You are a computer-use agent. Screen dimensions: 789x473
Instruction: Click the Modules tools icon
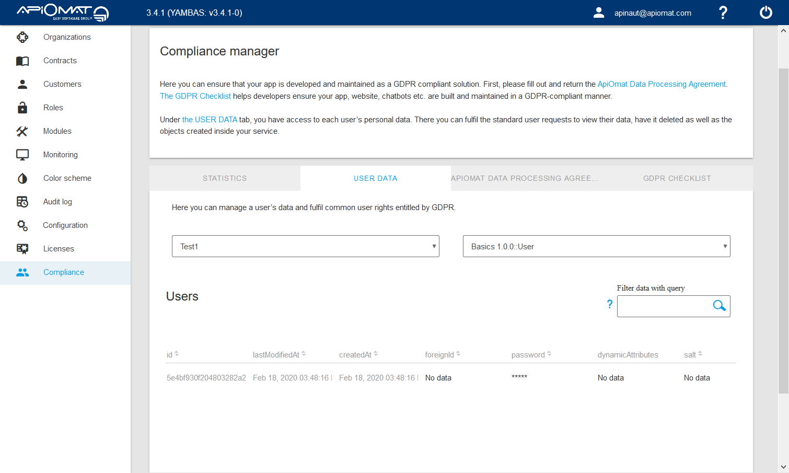tap(22, 131)
